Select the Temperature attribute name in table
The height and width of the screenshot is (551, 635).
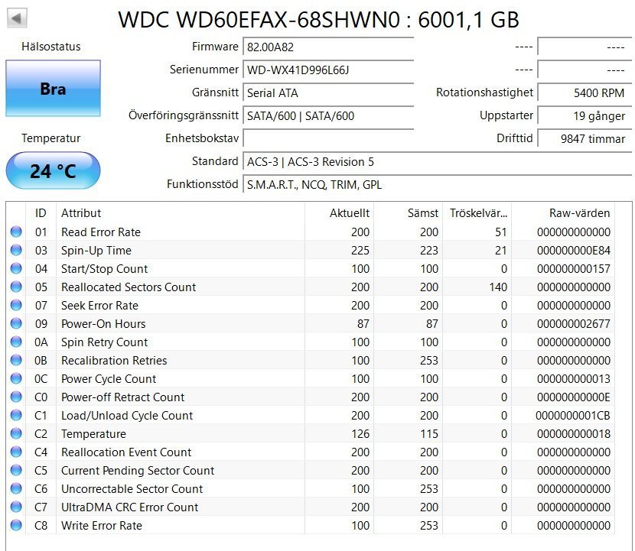93,433
